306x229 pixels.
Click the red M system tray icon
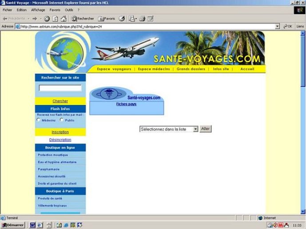(x=281, y=225)
